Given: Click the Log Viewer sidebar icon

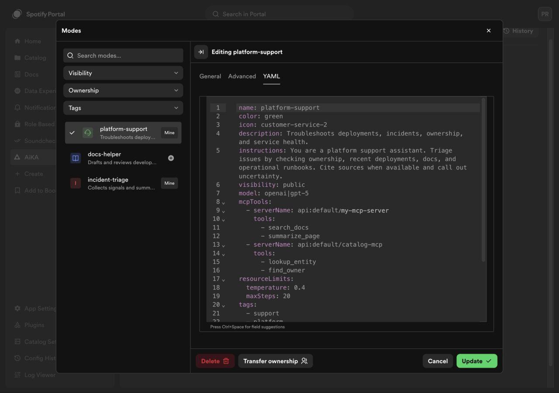Looking at the screenshot, I should point(17,375).
